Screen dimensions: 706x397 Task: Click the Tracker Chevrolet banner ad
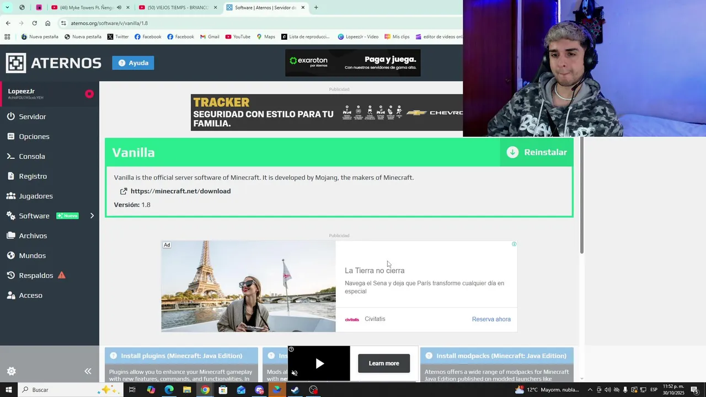327,112
